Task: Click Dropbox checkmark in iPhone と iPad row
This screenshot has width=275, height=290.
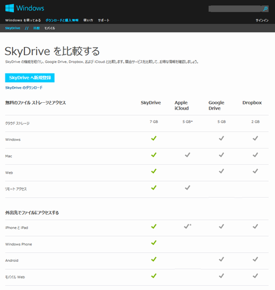Action: (255, 226)
